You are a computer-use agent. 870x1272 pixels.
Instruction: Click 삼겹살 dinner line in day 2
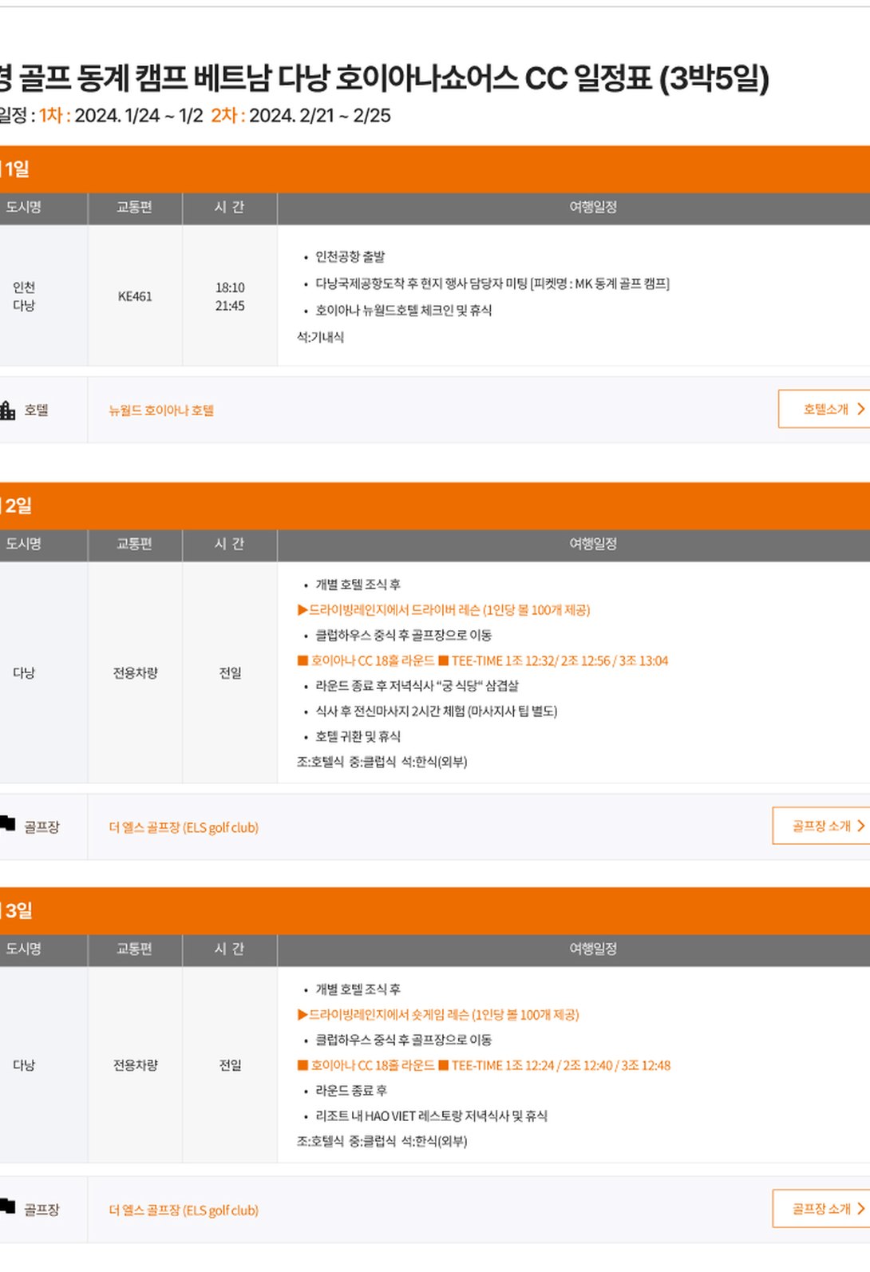[417, 686]
